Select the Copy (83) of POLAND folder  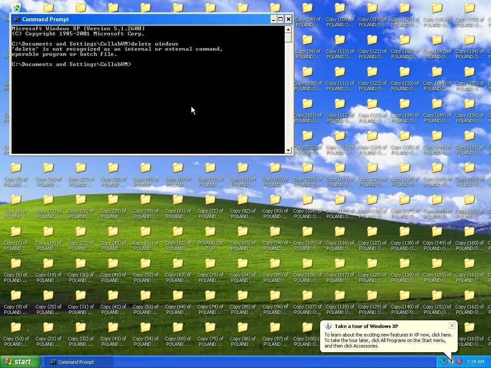pyautogui.click(x=243, y=238)
